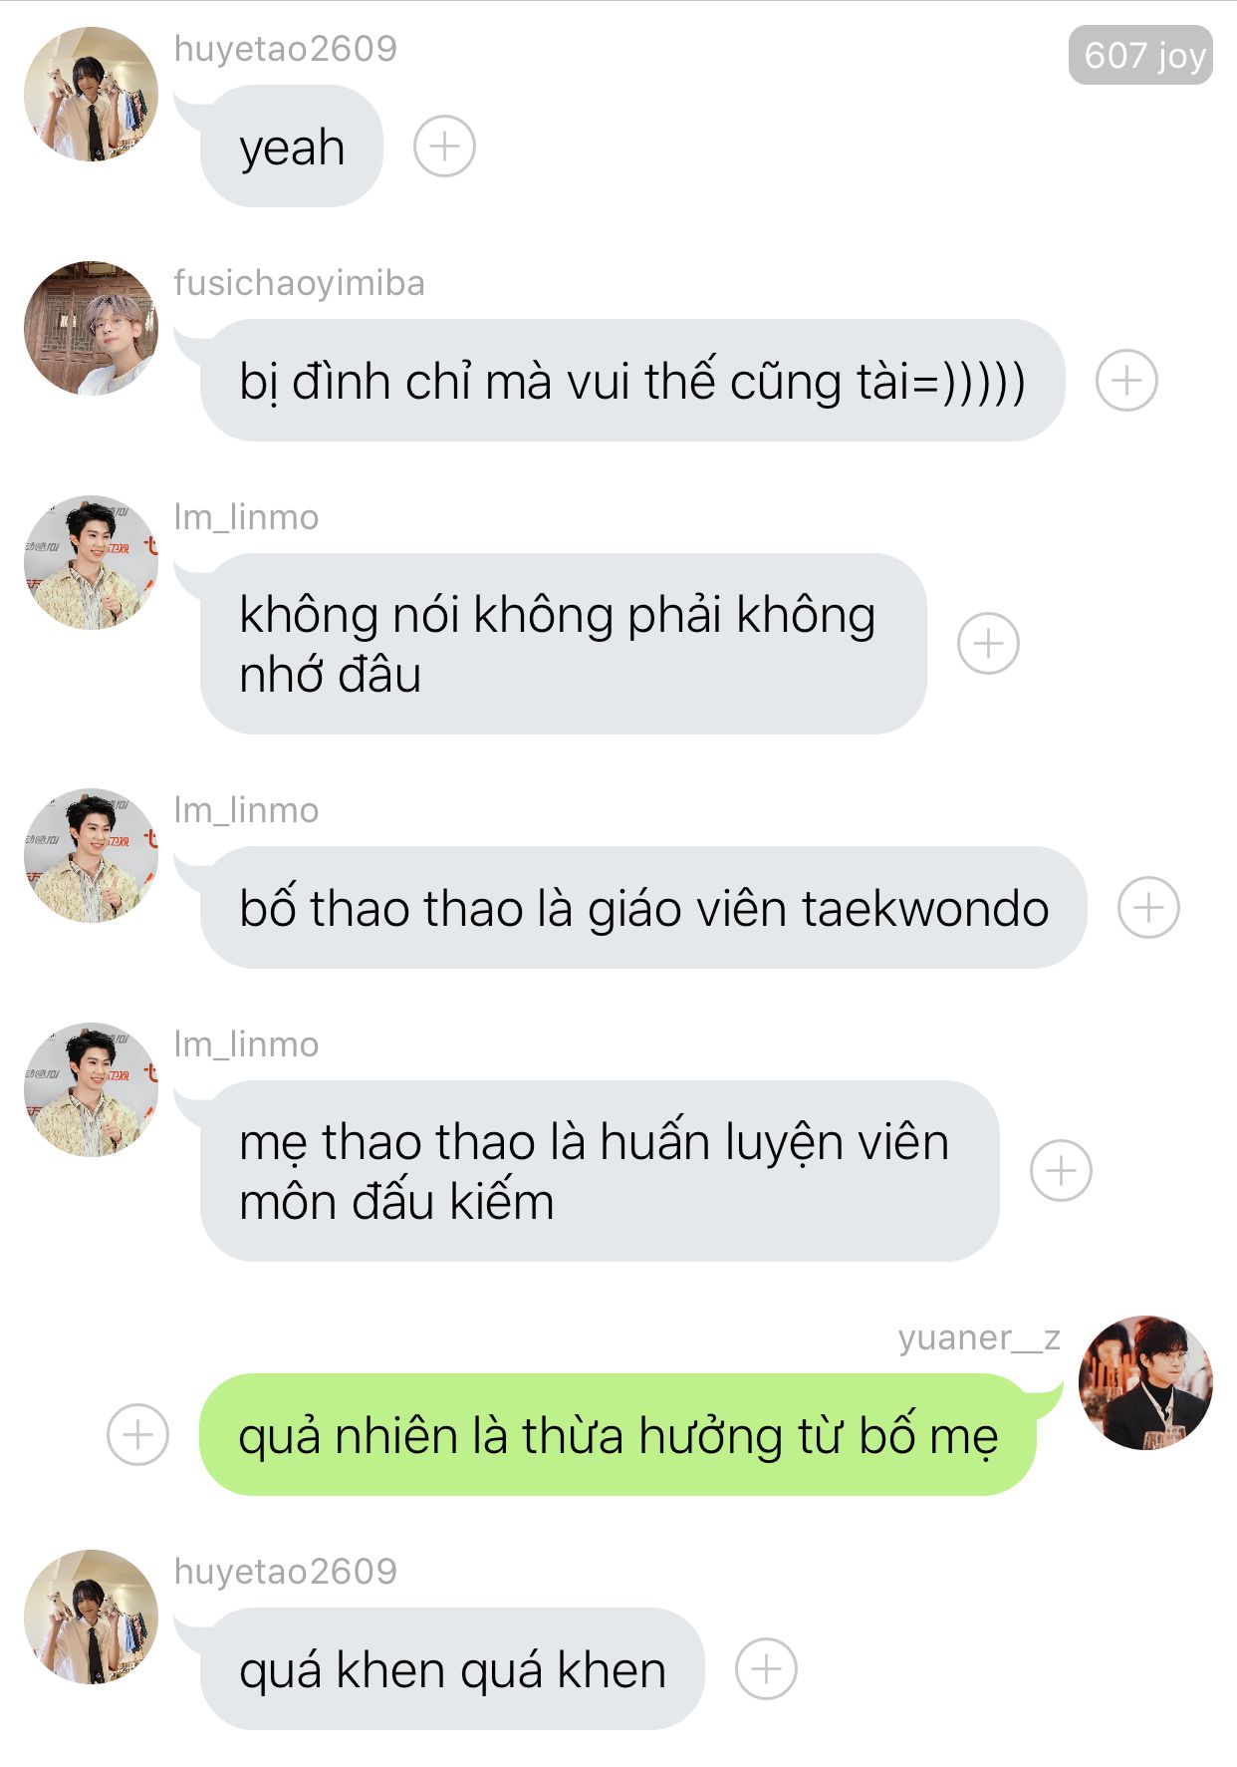Click plus icon beside "bị đình chỉ" message
This screenshot has height=1767, width=1237.
1126,381
